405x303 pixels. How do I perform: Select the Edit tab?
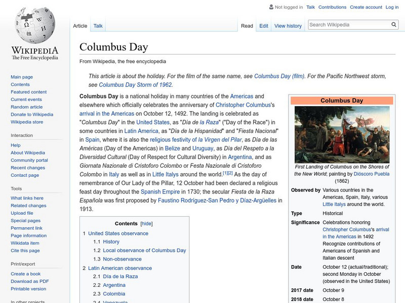(x=263, y=25)
